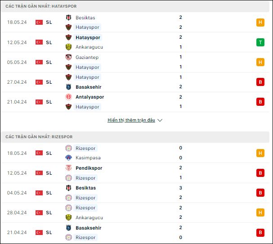Viewport: 273px width, 244px height.
Task: Click the Ankaragucu crest in the 12.05.24 match
Action: click(x=69, y=47)
